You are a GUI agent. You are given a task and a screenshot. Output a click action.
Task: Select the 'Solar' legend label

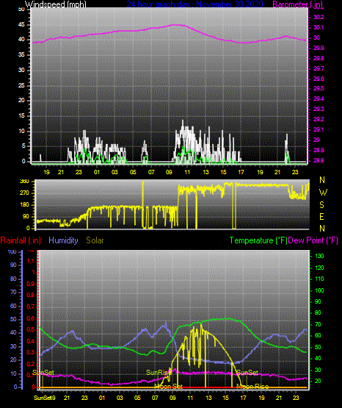click(95, 240)
